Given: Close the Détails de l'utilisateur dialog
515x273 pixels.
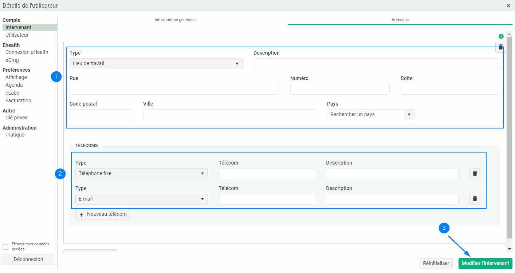Looking at the screenshot, I should coord(508,6).
